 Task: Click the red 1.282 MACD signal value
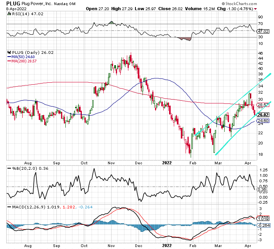(x=69, y=207)
